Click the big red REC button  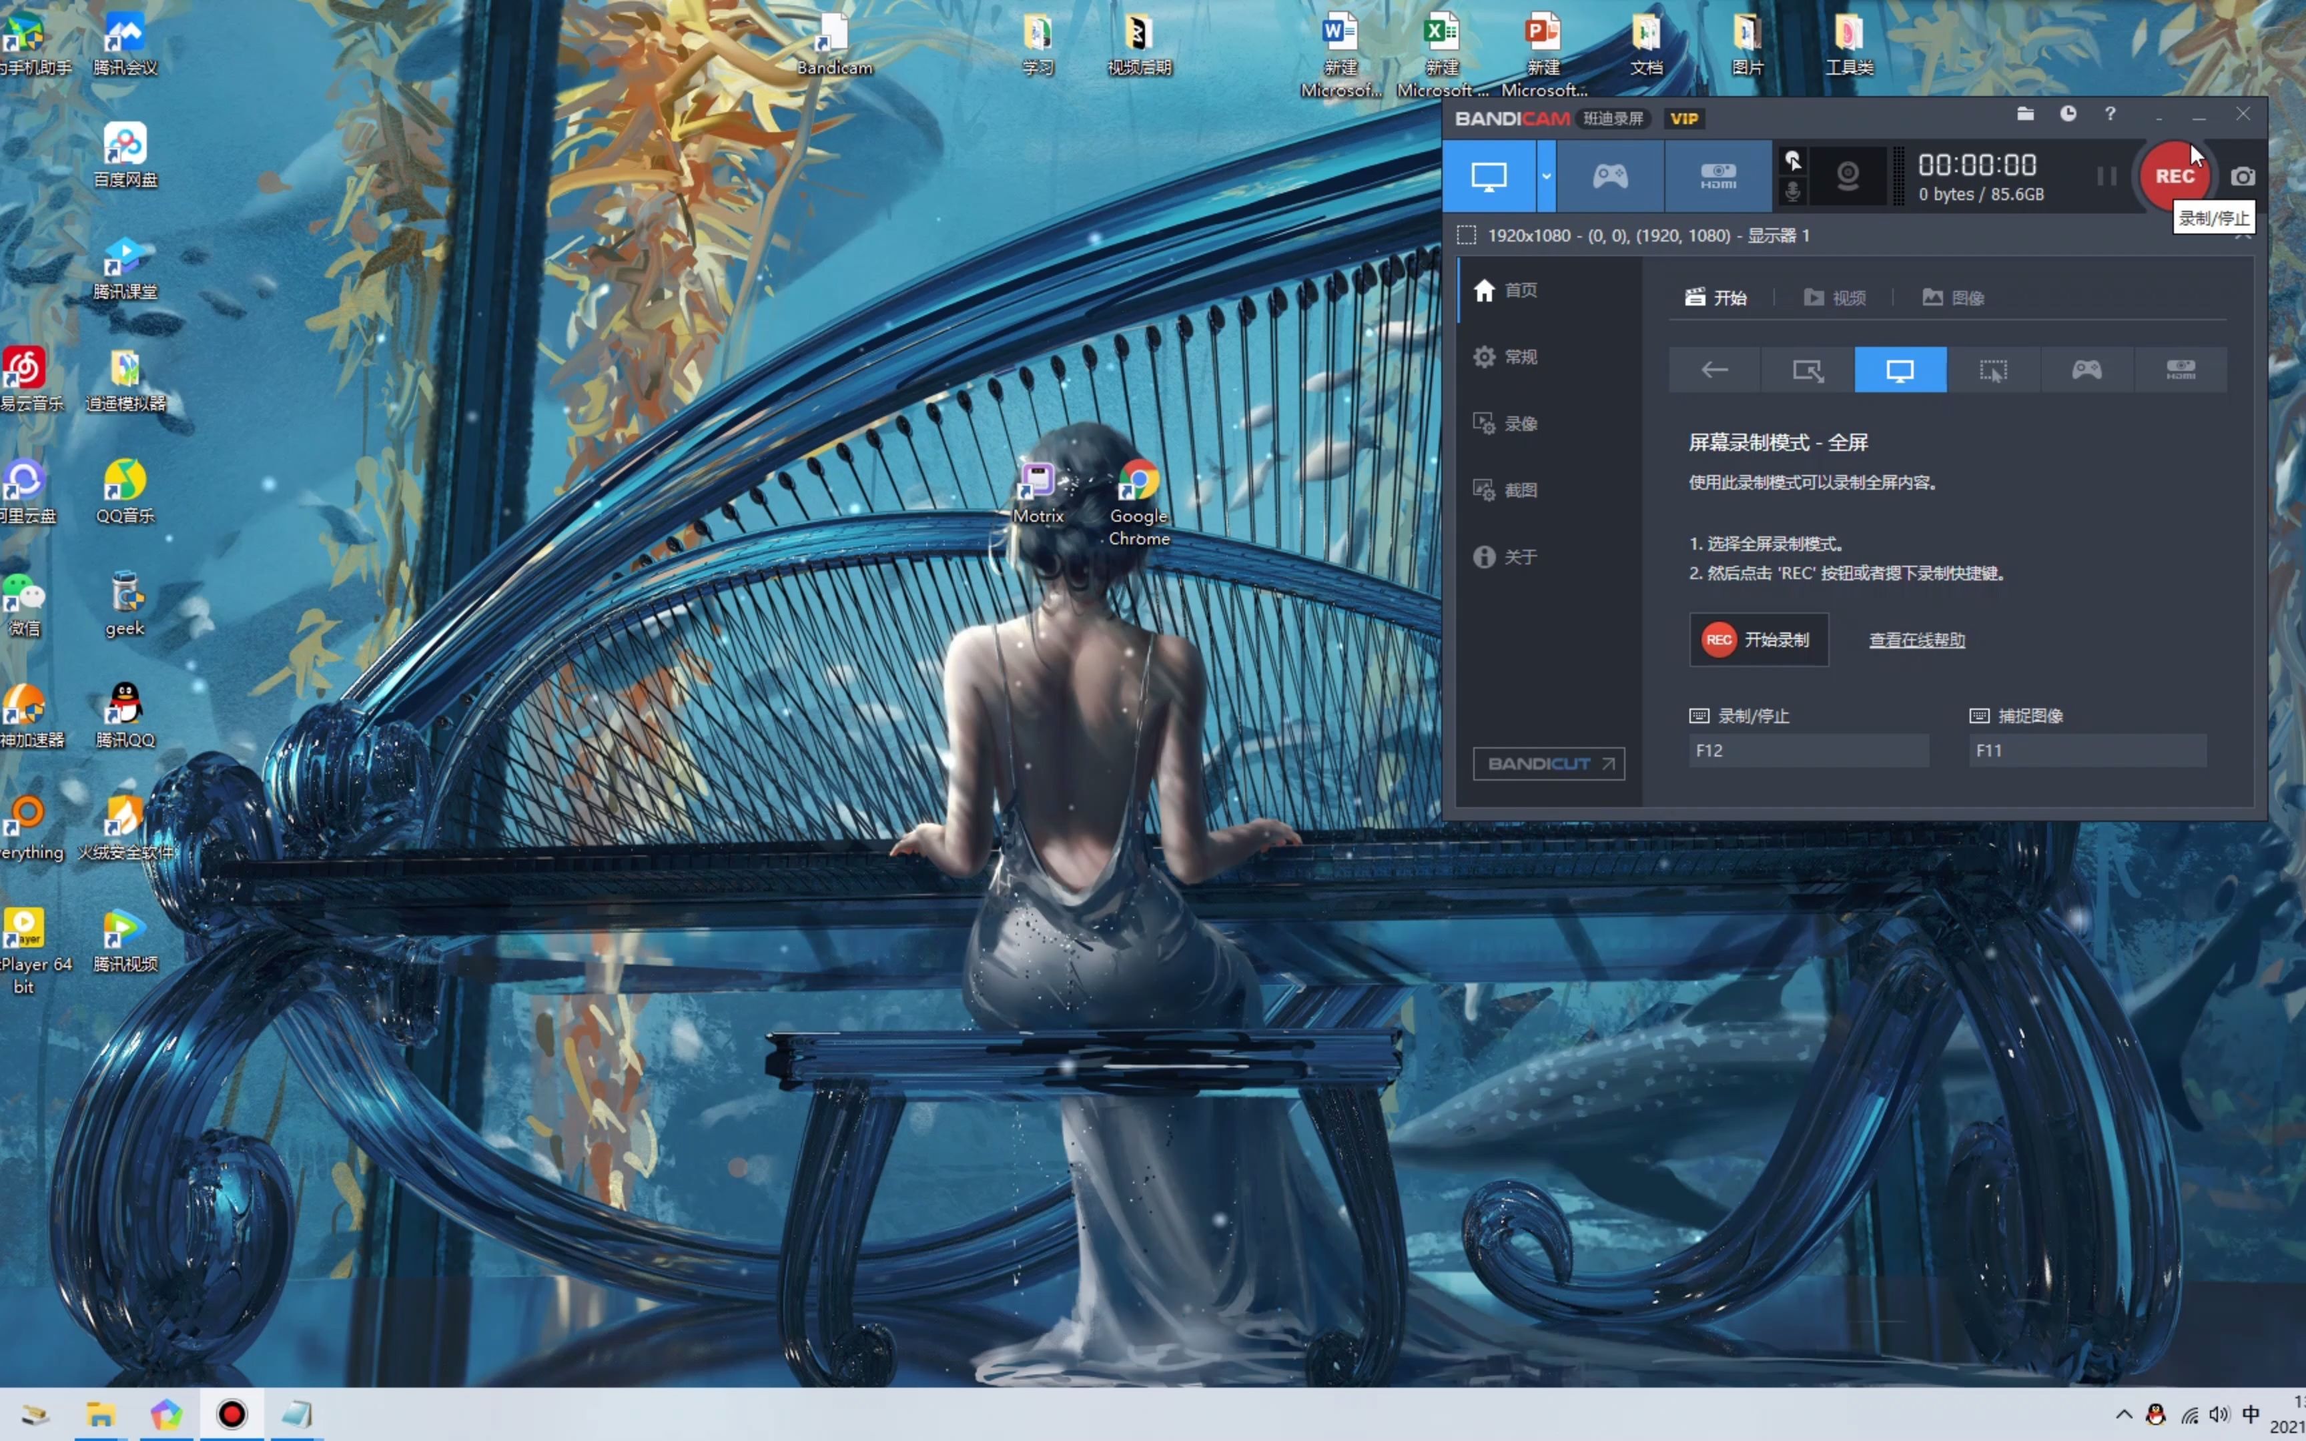pyautogui.click(x=2175, y=176)
